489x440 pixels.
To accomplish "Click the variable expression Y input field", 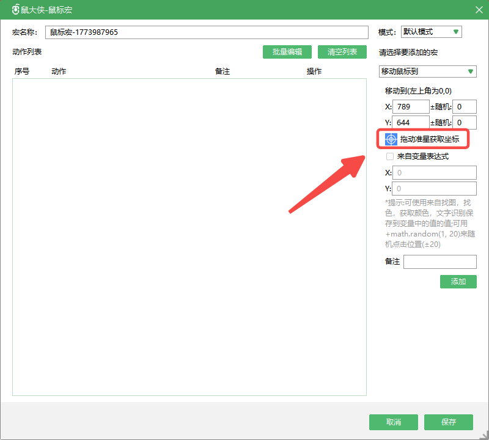I will [435, 189].
